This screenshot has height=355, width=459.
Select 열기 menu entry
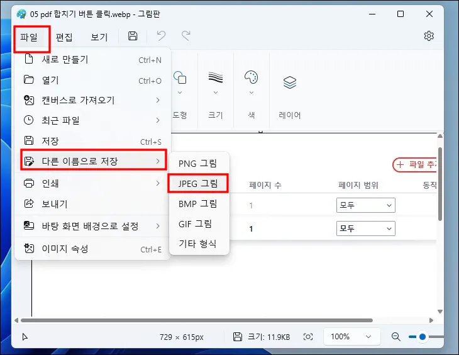92,80
